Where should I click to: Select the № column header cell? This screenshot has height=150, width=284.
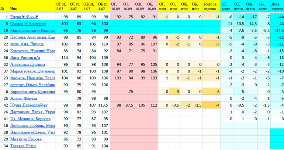click(x=3, y=7)
